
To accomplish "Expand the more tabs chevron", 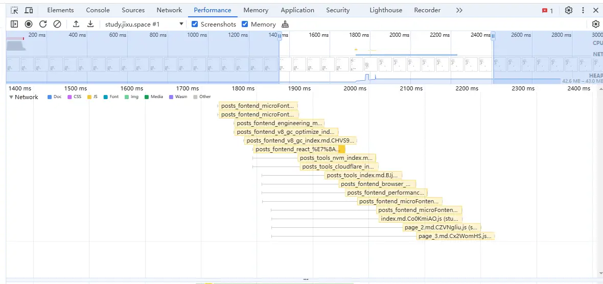I will coord(459,10).
